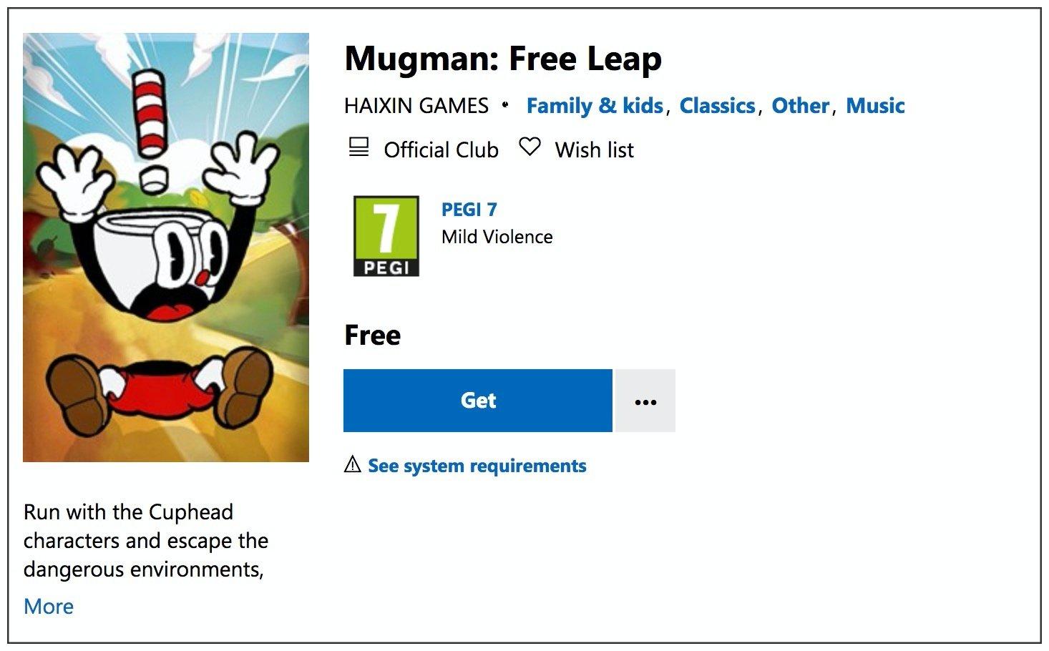
Task: Open the Classics category link
Action: (717, 106)
